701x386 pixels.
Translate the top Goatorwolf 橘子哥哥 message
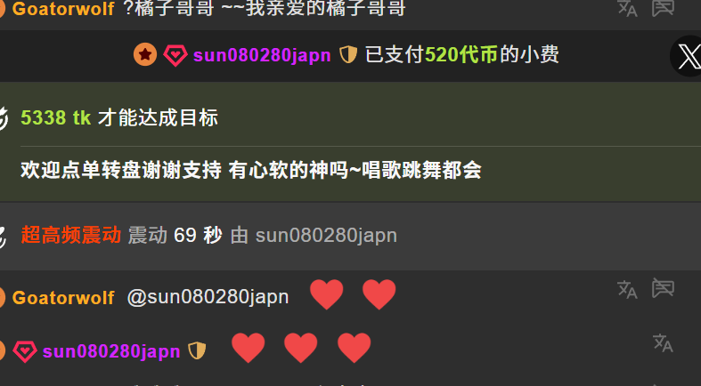click(627, 8)
